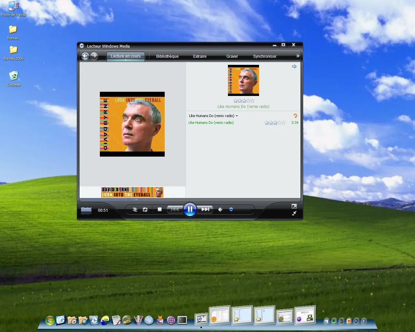Mute the speaker volume
Screen dimensions: 415x332
220,210
